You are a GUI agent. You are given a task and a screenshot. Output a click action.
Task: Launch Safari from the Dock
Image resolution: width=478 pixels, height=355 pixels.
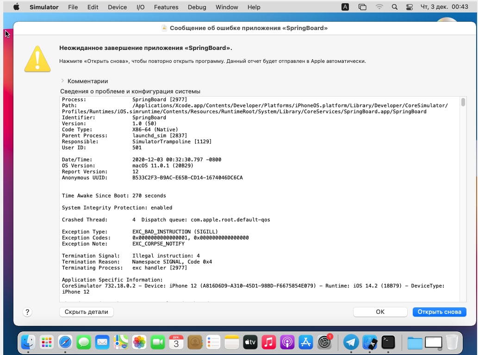65,342
